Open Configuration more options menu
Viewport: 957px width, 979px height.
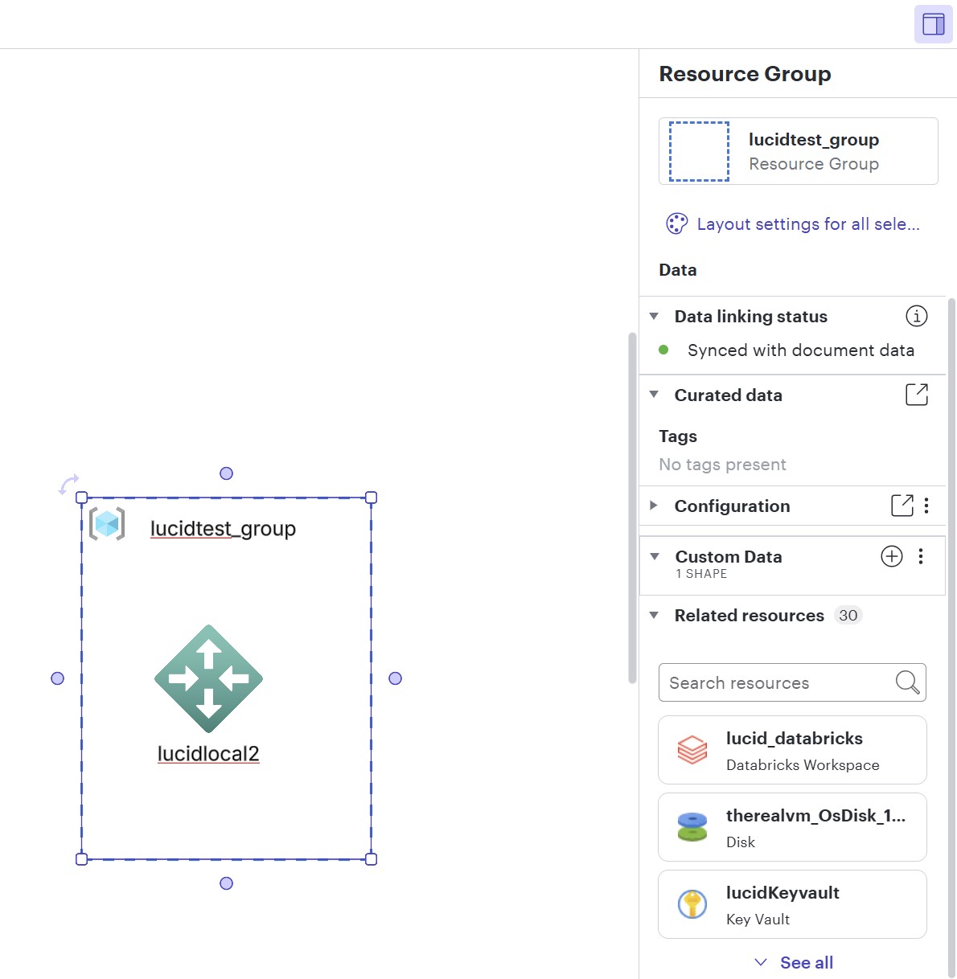(x=926, y=506)
